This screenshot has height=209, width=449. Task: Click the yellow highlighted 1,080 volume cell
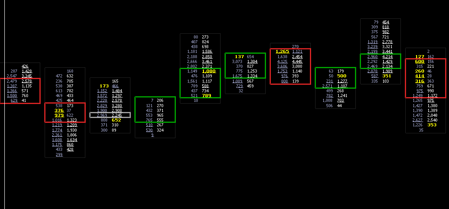pyautogui.click(x=209, y=71)
